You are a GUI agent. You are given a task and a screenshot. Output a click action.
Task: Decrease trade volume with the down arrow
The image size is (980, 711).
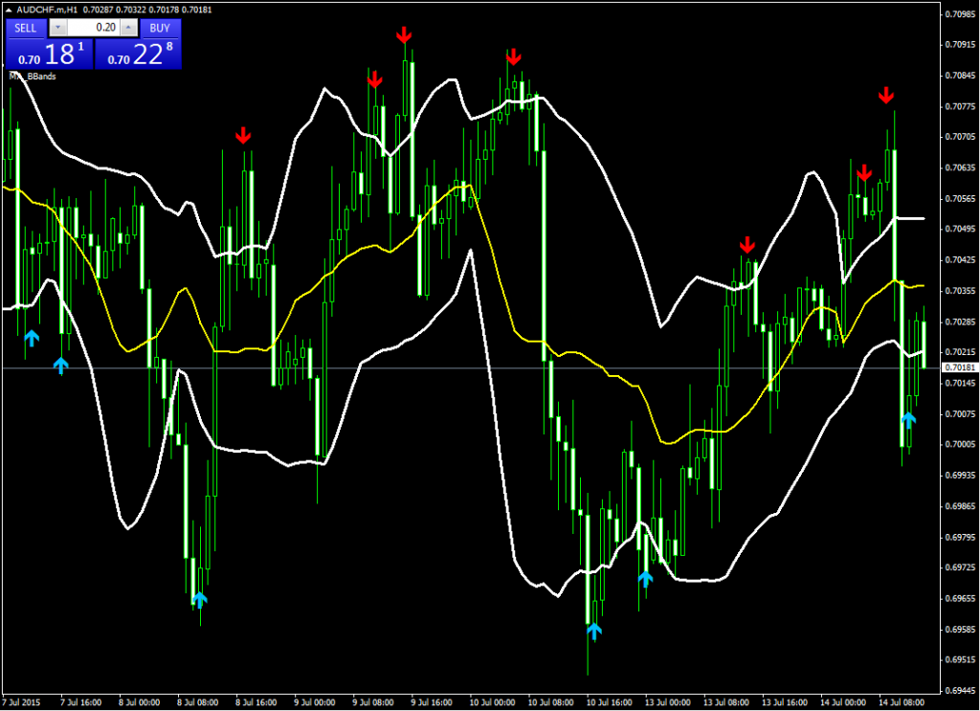tap(58, 28)
